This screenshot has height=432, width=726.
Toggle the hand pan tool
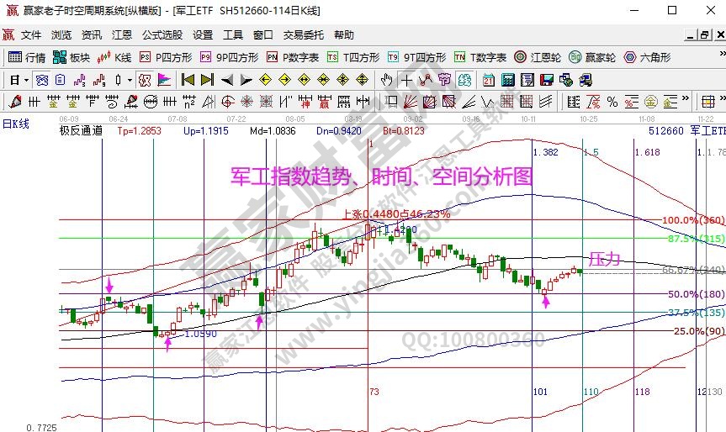[386, 81]
